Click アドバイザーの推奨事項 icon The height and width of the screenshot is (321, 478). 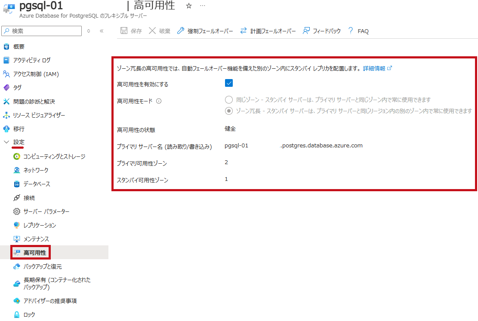[17, 301]
